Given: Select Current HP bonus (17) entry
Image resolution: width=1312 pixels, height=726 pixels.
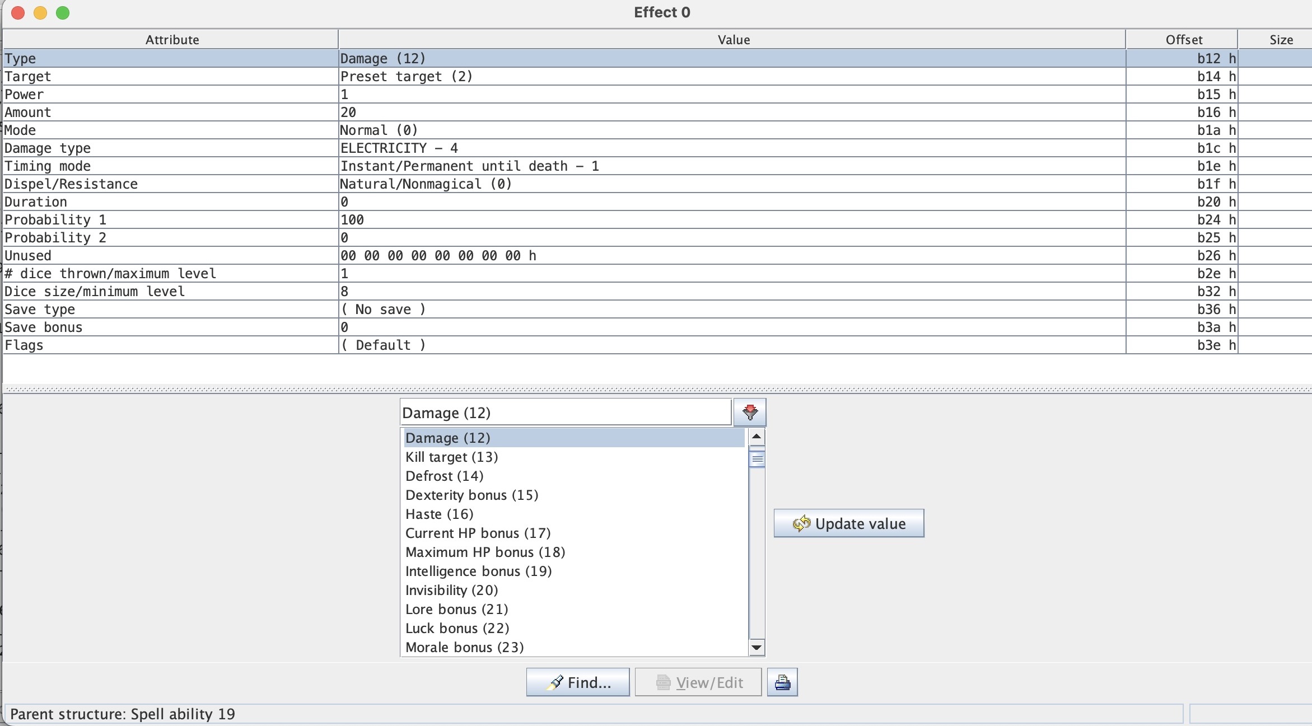Looking at the screenshot, I should [575, 533].
